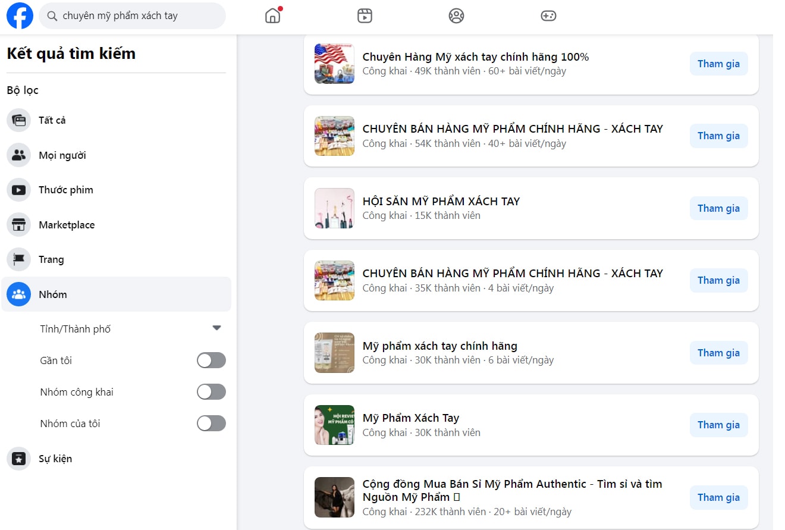Screen dimensions: 785x530
Task: Select the Nhóm filter item
Action: click(x=53, y=294)
